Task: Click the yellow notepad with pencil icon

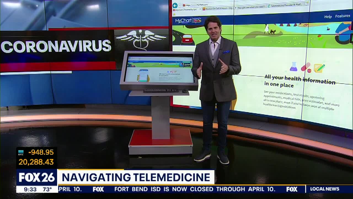Action: point(319,68)
